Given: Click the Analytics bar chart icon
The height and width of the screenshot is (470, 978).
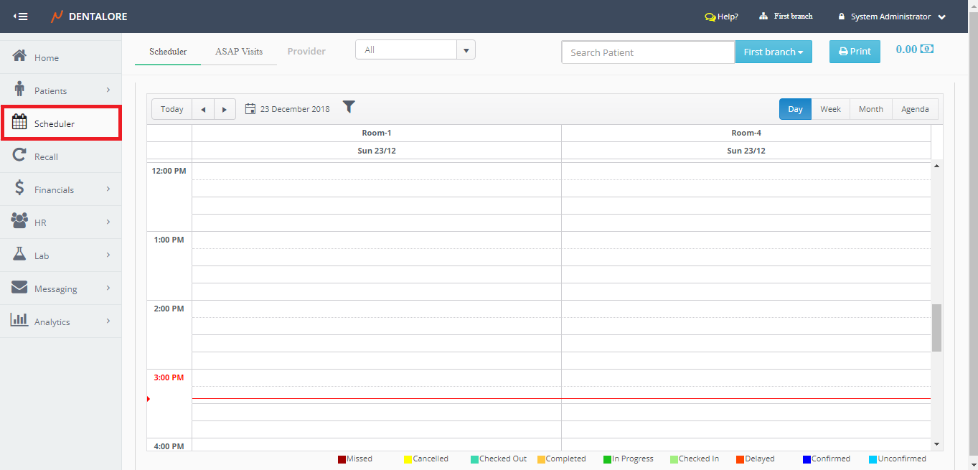Looking at the screenshot, I should [20, 320].
